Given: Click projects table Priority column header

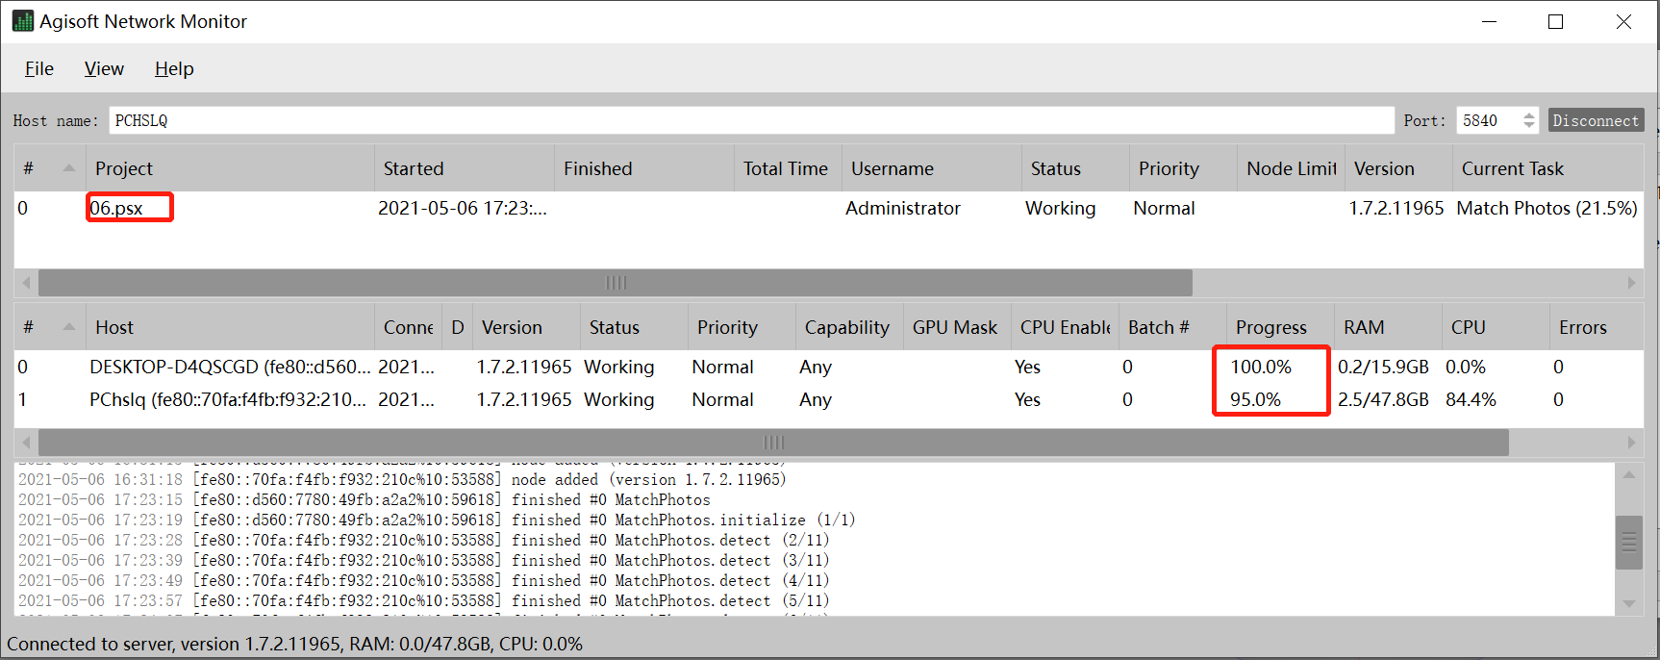Looking at the screenshot, I should (x=1183, y=168).
